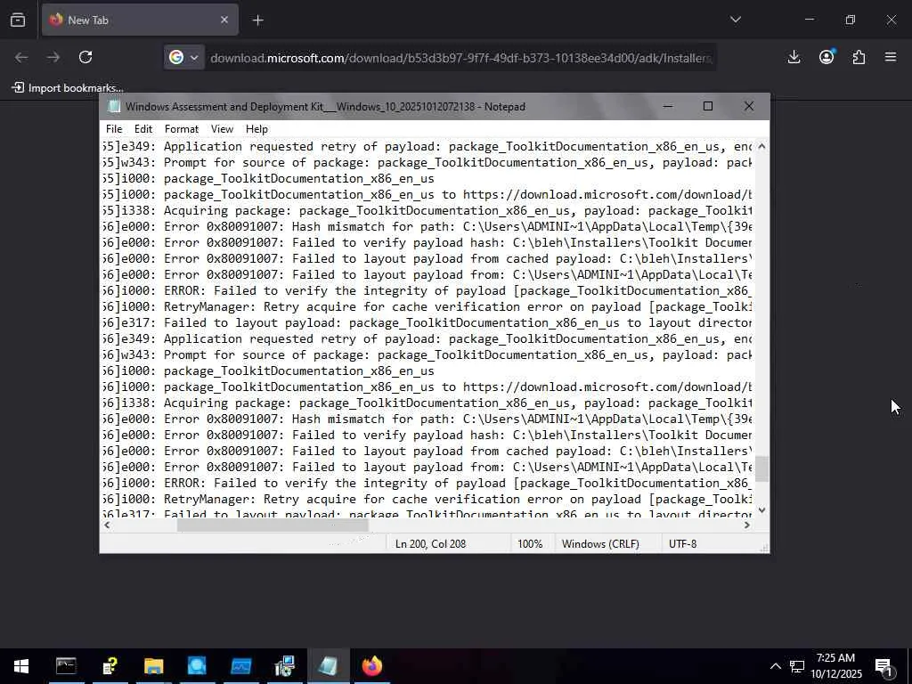Switch to Firefox taskbar icon
Image resolution: width=912 pixels, height=684 pixels.
point(372,666)
